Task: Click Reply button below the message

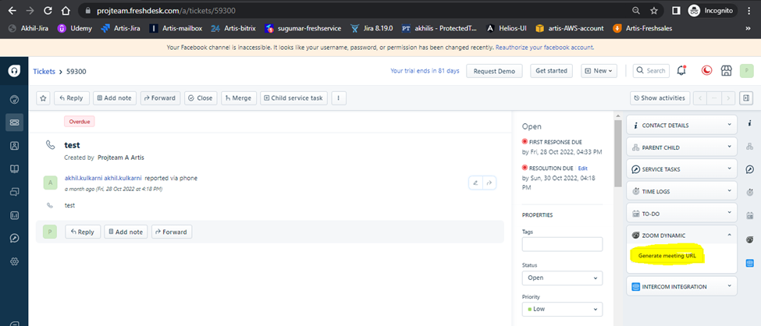Action: [x=83, y=232]
